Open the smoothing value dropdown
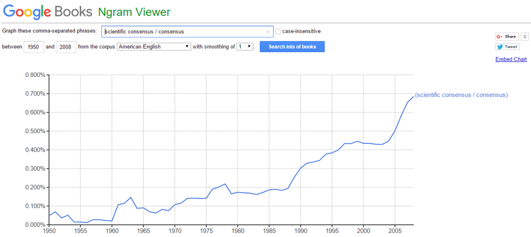The image size is (531, 237). click(245, 47)
